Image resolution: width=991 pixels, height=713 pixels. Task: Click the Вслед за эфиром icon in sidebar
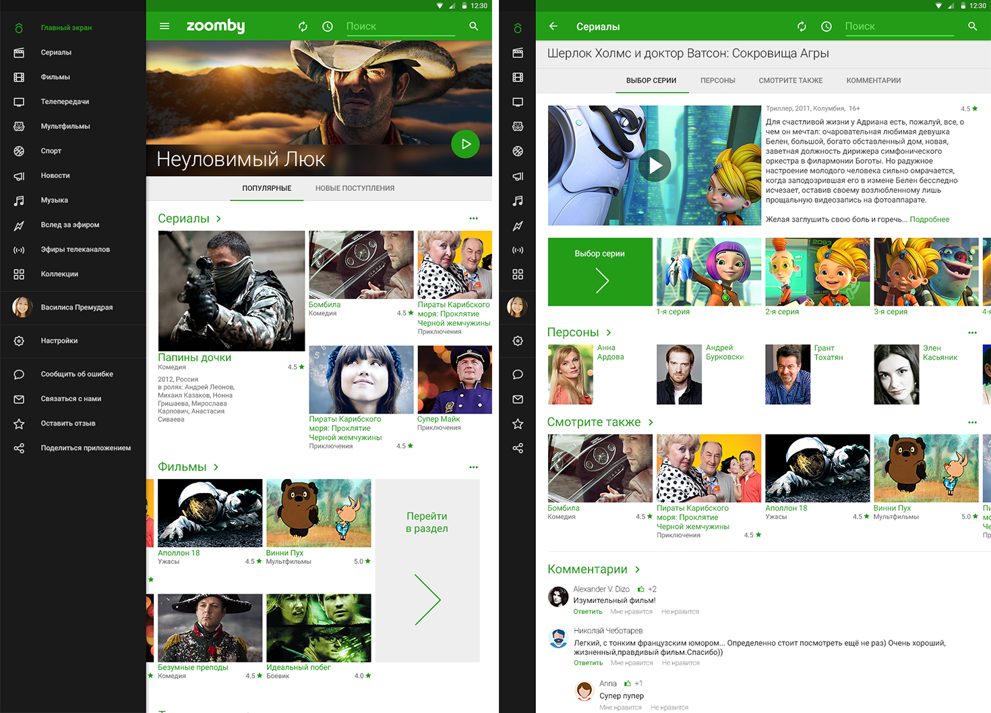coord(19,225)
